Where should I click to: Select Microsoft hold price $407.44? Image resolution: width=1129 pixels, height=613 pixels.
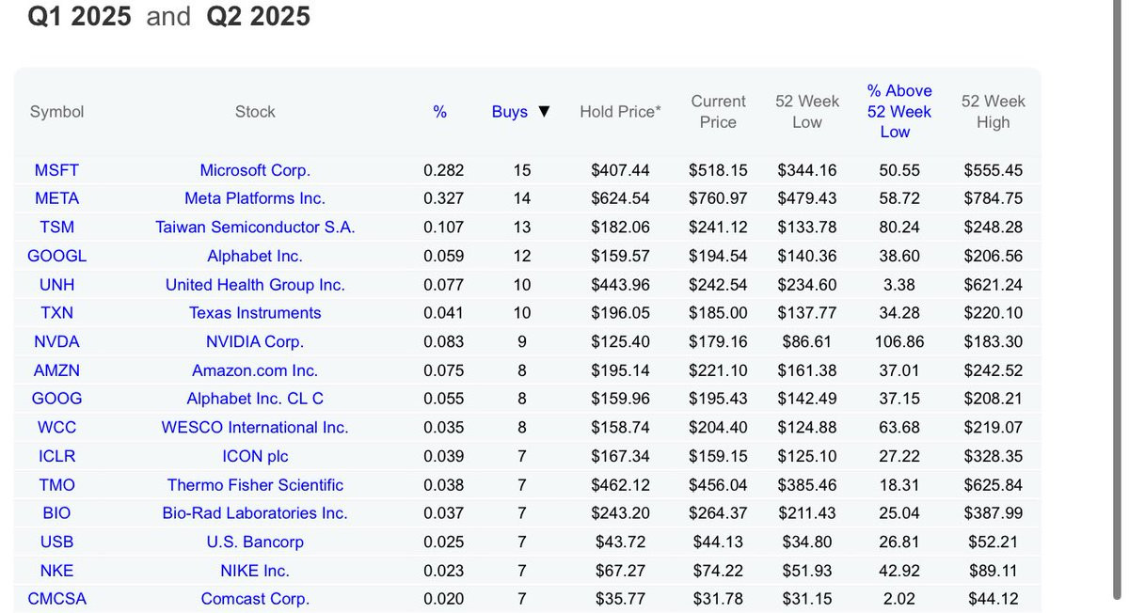tap(620, 170)
